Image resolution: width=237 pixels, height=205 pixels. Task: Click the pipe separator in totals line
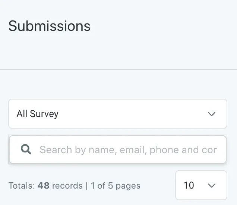pos(86,186)
